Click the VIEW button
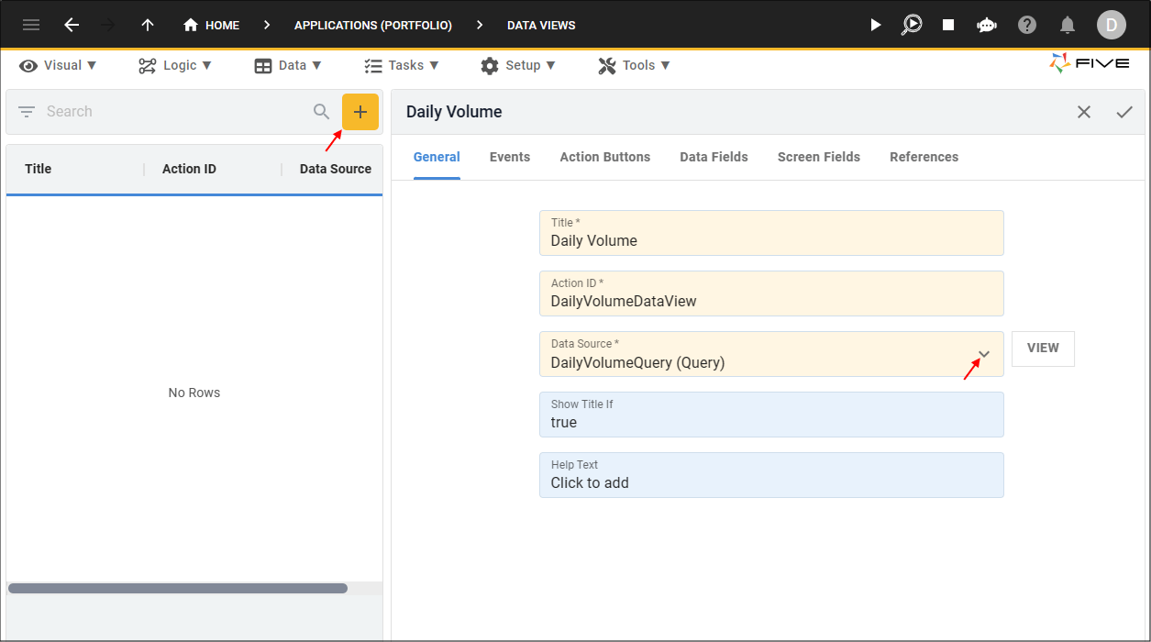 [x=1043, y=349]
